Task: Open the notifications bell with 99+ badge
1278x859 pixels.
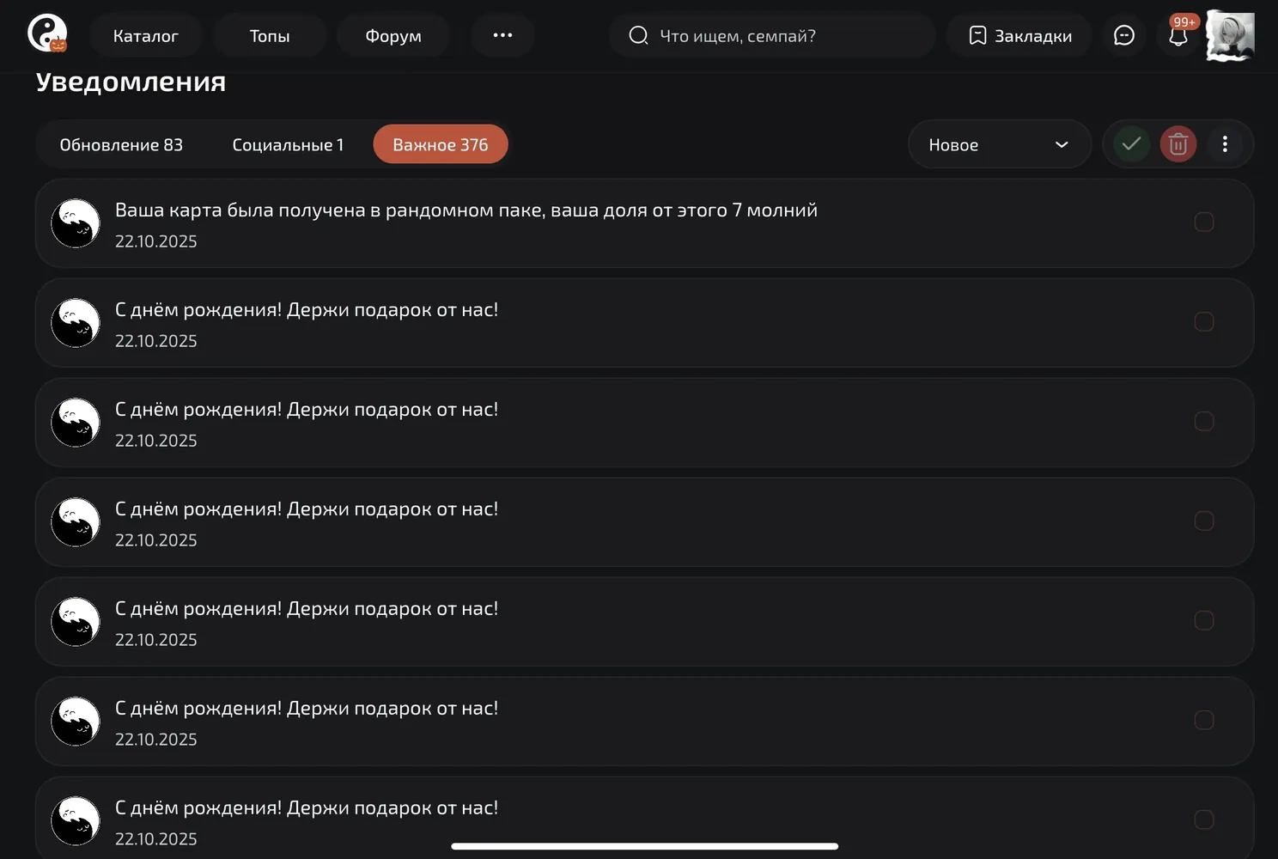Action: click(x=1178, y=35)
